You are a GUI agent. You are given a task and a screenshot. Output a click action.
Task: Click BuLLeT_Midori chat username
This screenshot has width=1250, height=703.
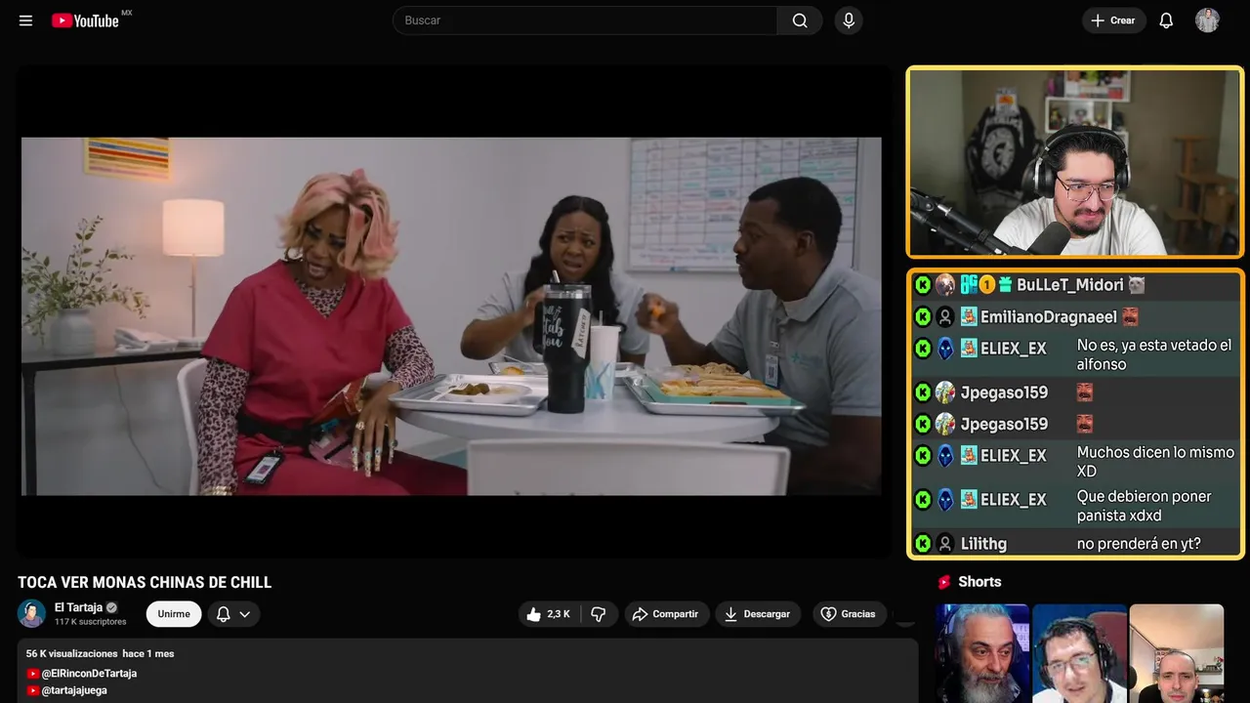(1070, 285)
